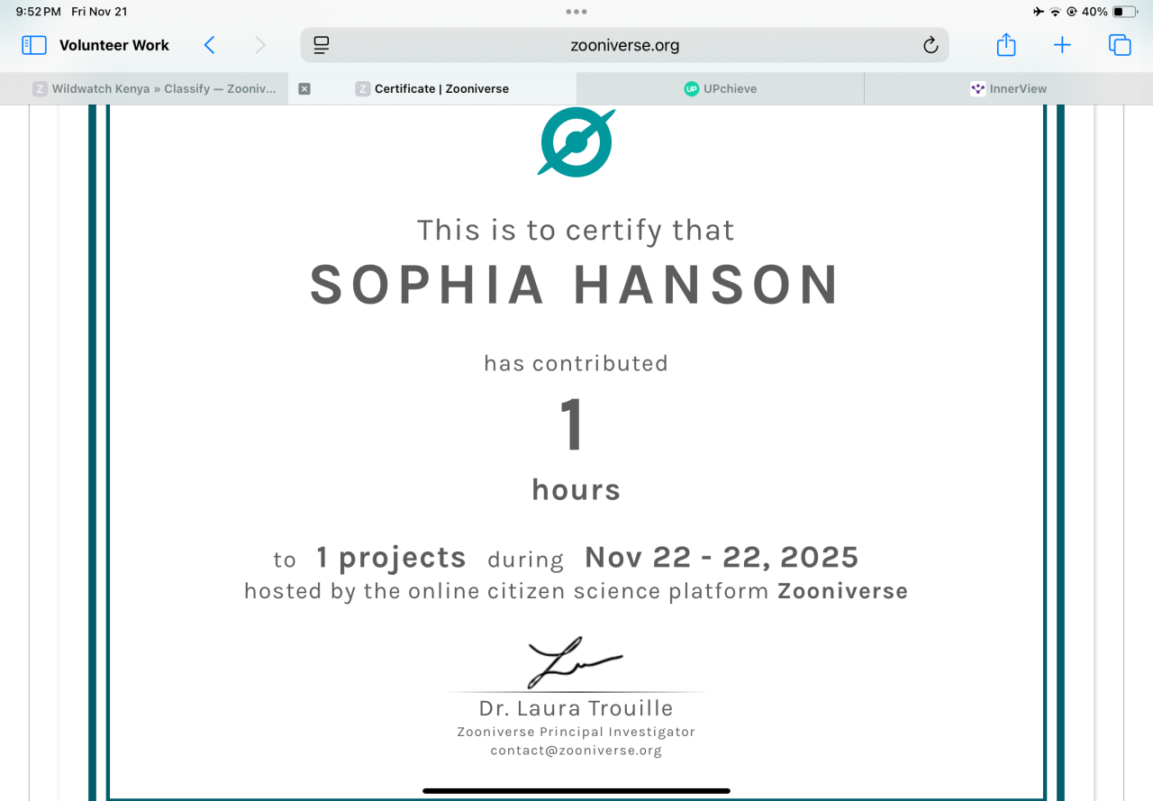Click the UPchieve tab favicon
This screenshot has width=1153, height=801.
[x=692, y=88]
